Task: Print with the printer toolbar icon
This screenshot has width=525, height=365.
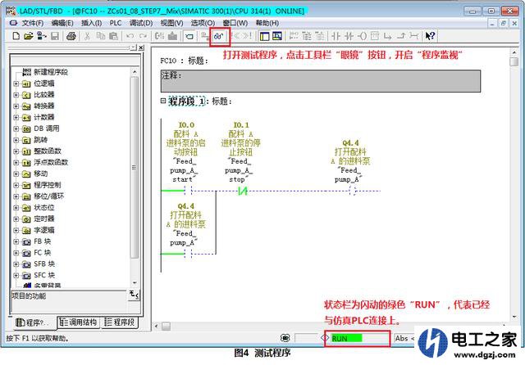Action: 71,36
